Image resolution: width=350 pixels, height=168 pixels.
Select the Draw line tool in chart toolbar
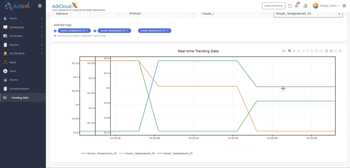(299, 51)
